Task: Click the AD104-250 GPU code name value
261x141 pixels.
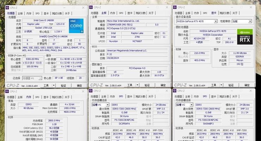Action: pos(199,38)
